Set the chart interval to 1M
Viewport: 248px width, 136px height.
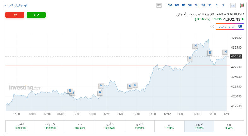tap(170, 5)
